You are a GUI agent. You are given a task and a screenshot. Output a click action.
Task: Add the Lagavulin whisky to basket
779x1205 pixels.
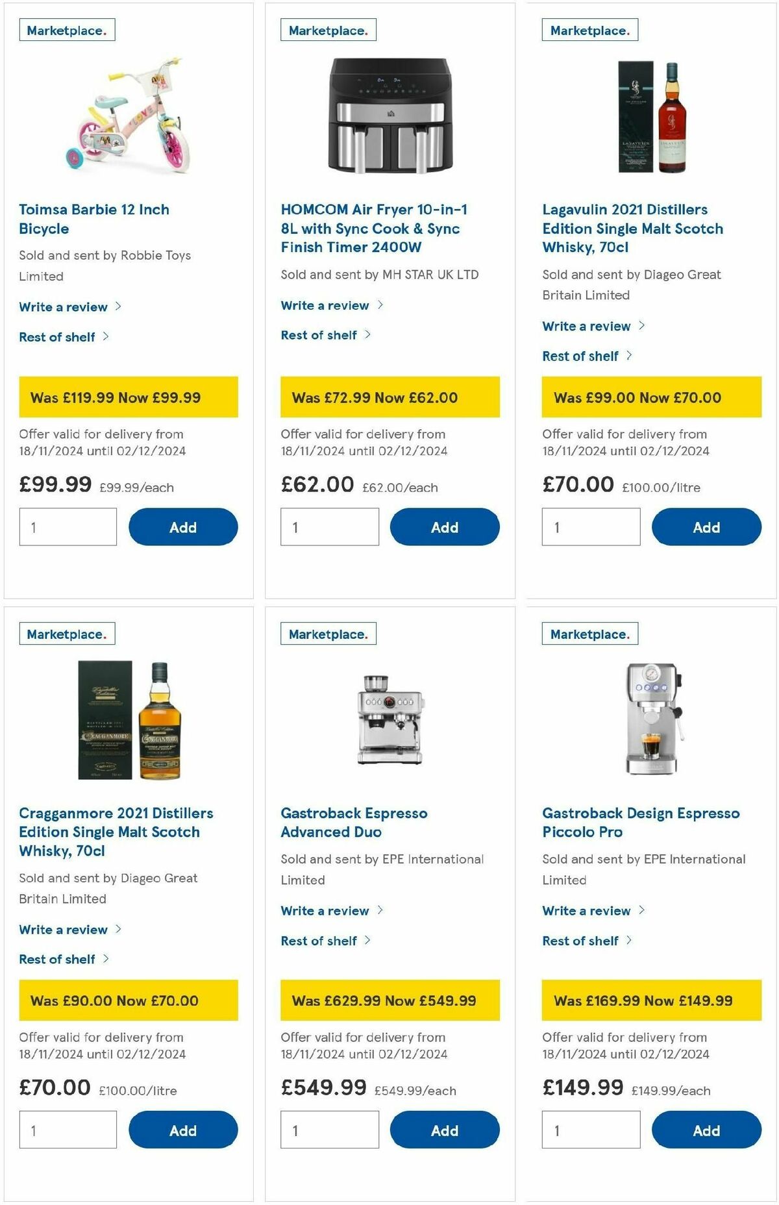tap(706, 527)
